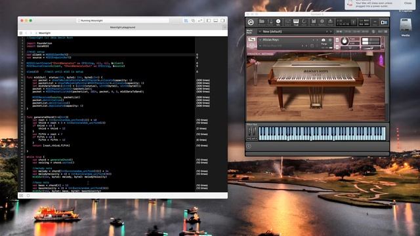Select the Moonlight.playground tab

[123, 28]
